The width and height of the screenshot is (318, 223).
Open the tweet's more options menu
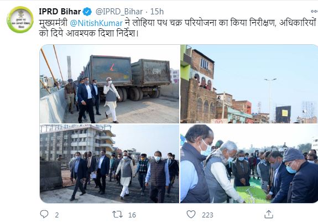[314, 12]
